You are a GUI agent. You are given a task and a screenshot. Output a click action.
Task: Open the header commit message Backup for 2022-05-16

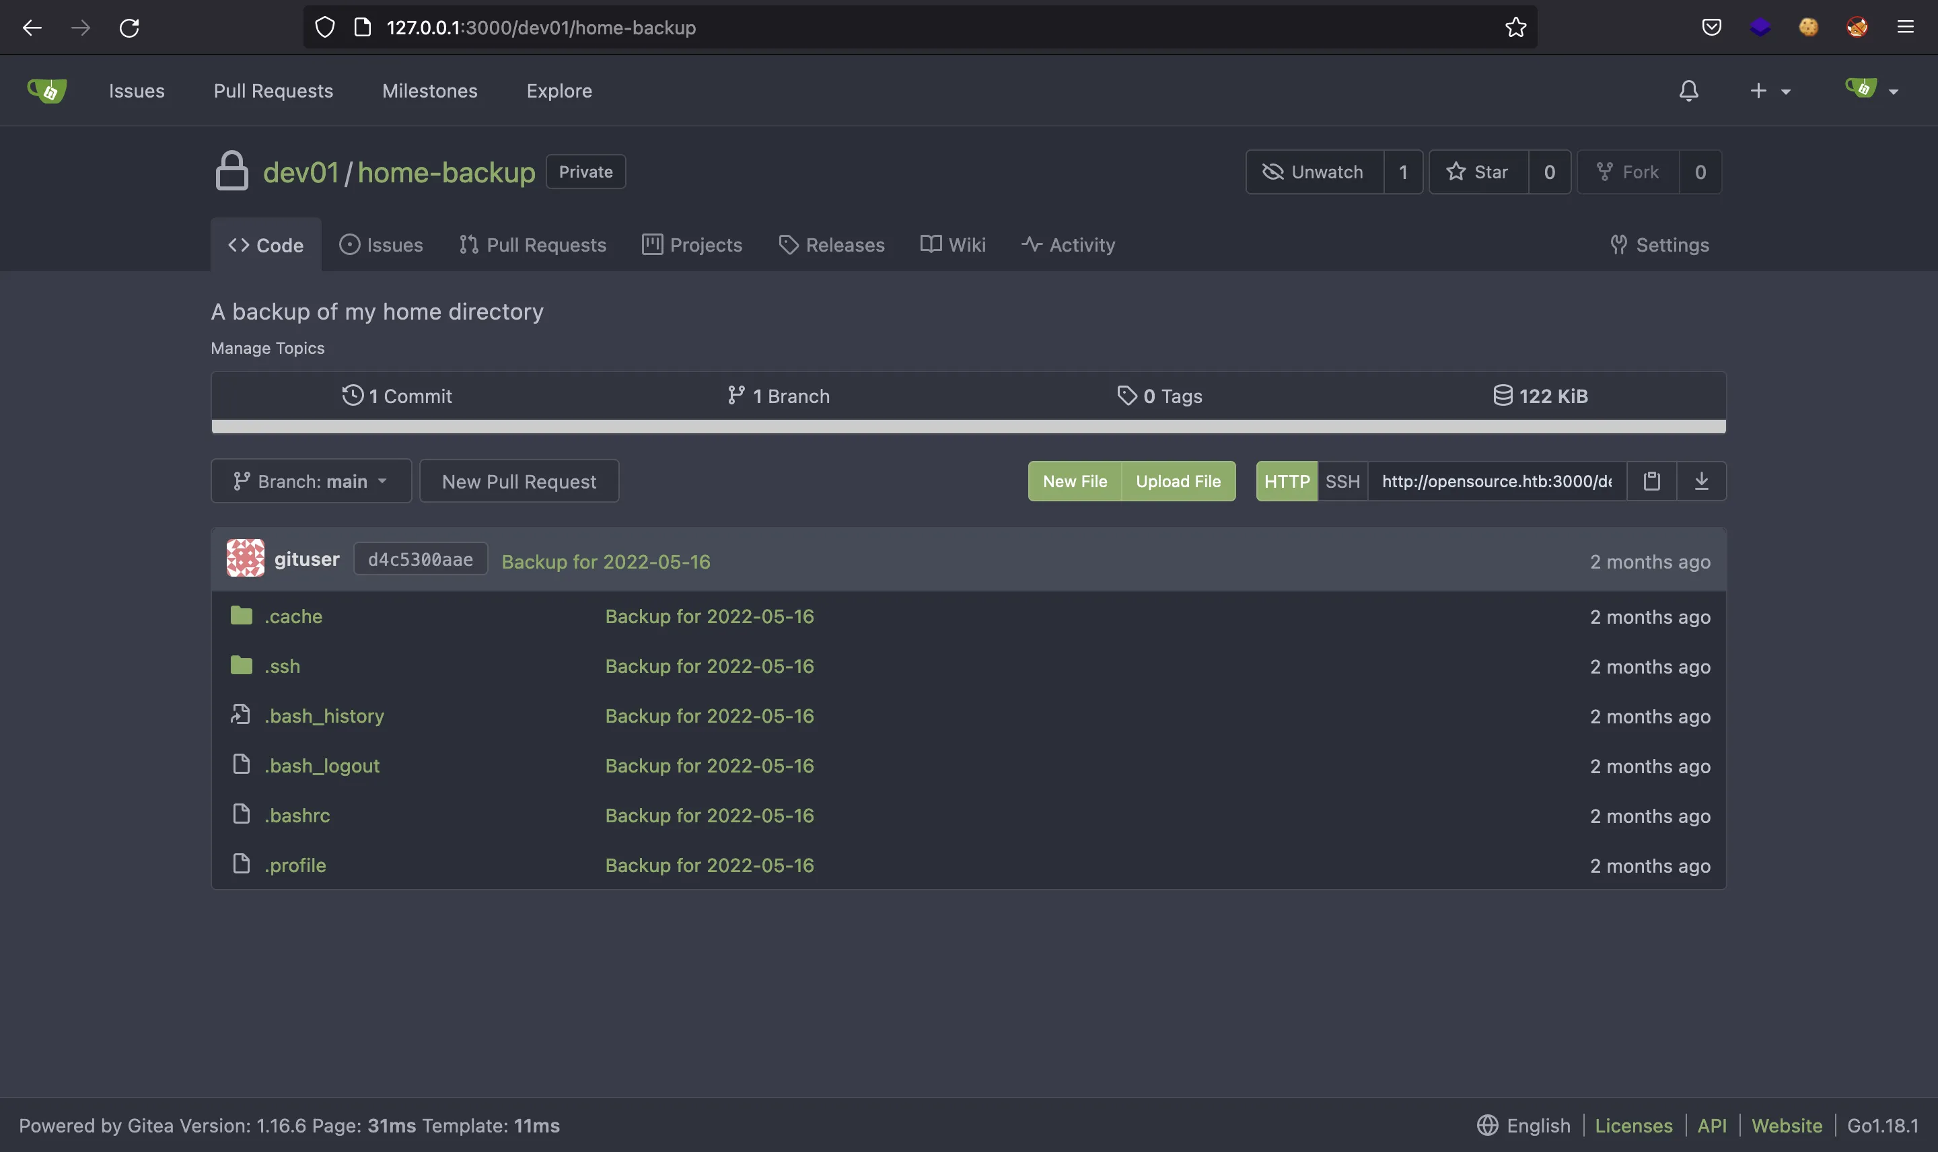tap(606, 561)
